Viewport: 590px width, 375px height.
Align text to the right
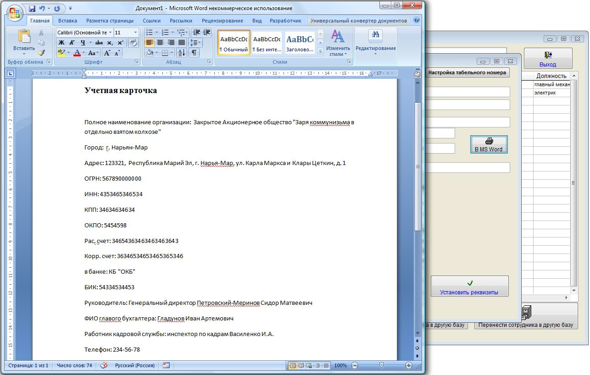[x=171, y=43]
